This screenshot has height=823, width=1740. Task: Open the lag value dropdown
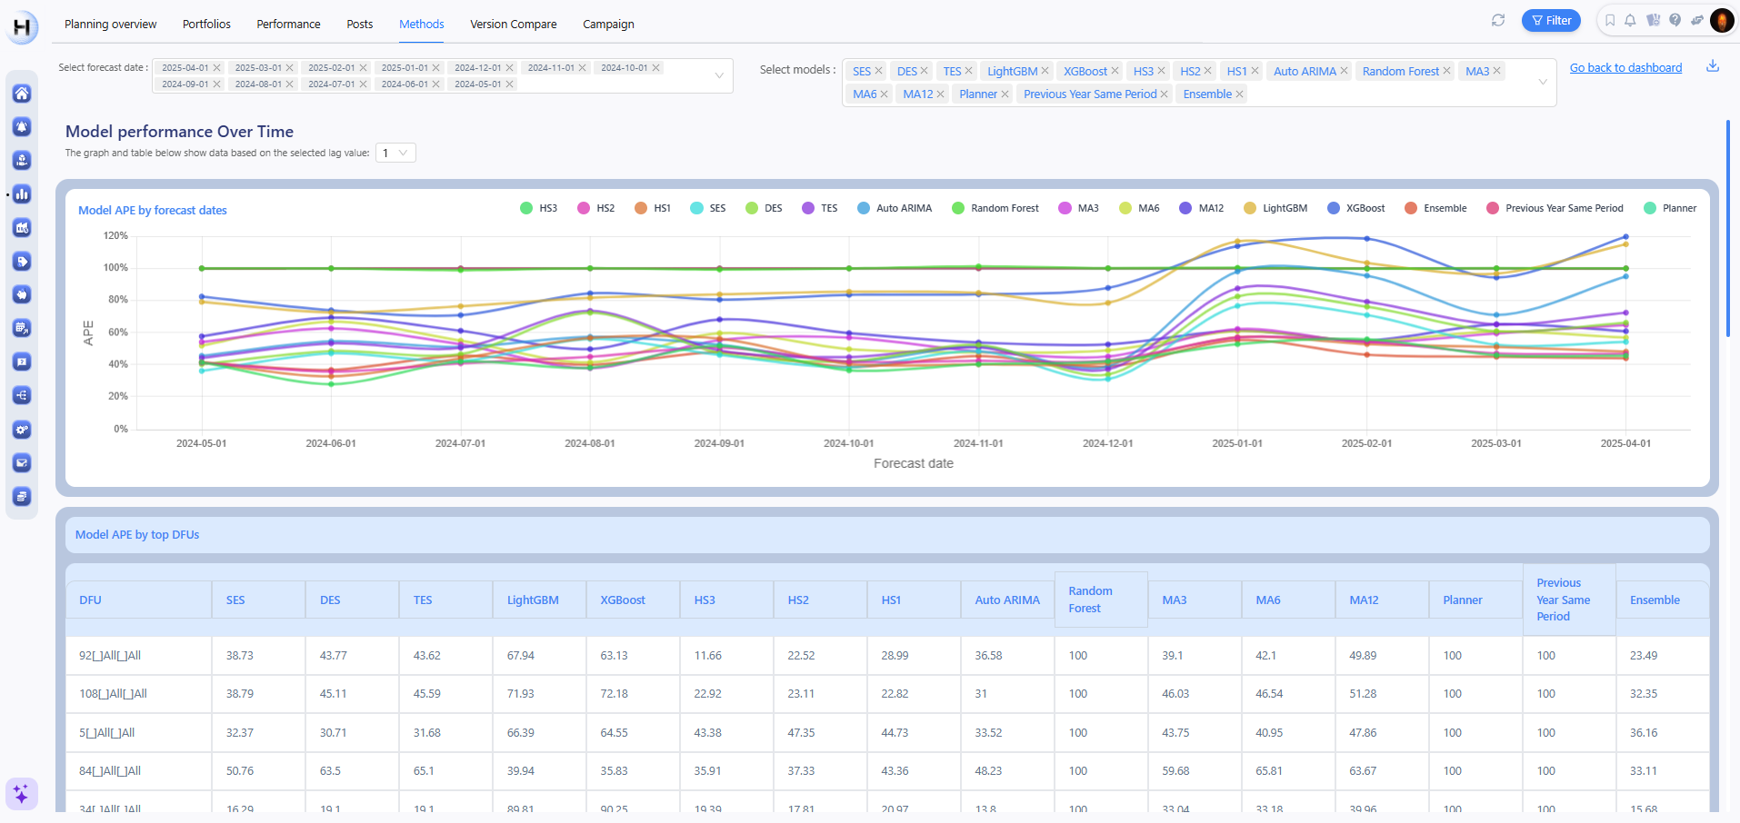tap(395, 153)
